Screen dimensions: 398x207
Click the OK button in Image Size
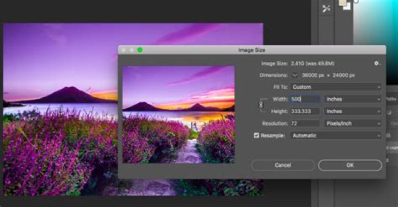pos(350,165)
